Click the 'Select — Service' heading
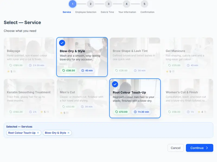This screenshot has height=162, width=217. click(22, 23)
